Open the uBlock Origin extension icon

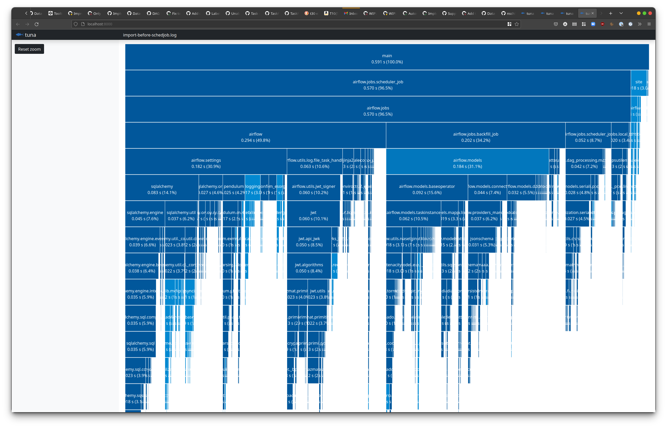(602, 24)
